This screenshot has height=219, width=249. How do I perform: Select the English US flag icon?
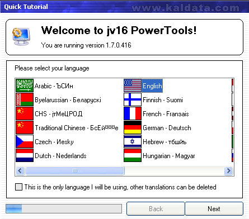[x=133, y=85]
